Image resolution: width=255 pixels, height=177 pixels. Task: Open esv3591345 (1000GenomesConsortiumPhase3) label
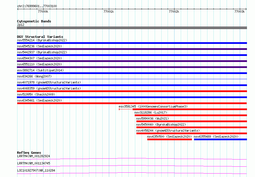pos(153,106)
